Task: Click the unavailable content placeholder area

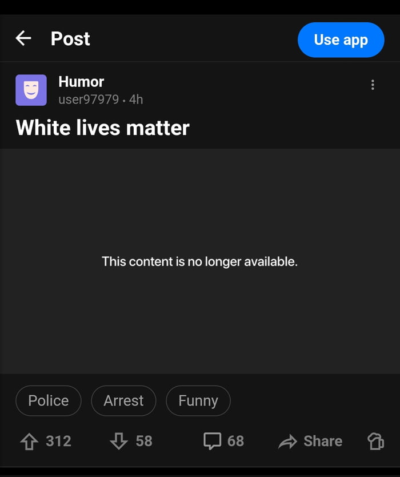Action: pyautogui.click(x=200, y=261)
